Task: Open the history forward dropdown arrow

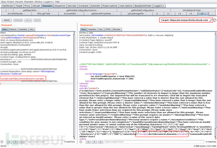Action: pyautogui.click(x=39, y=20)
